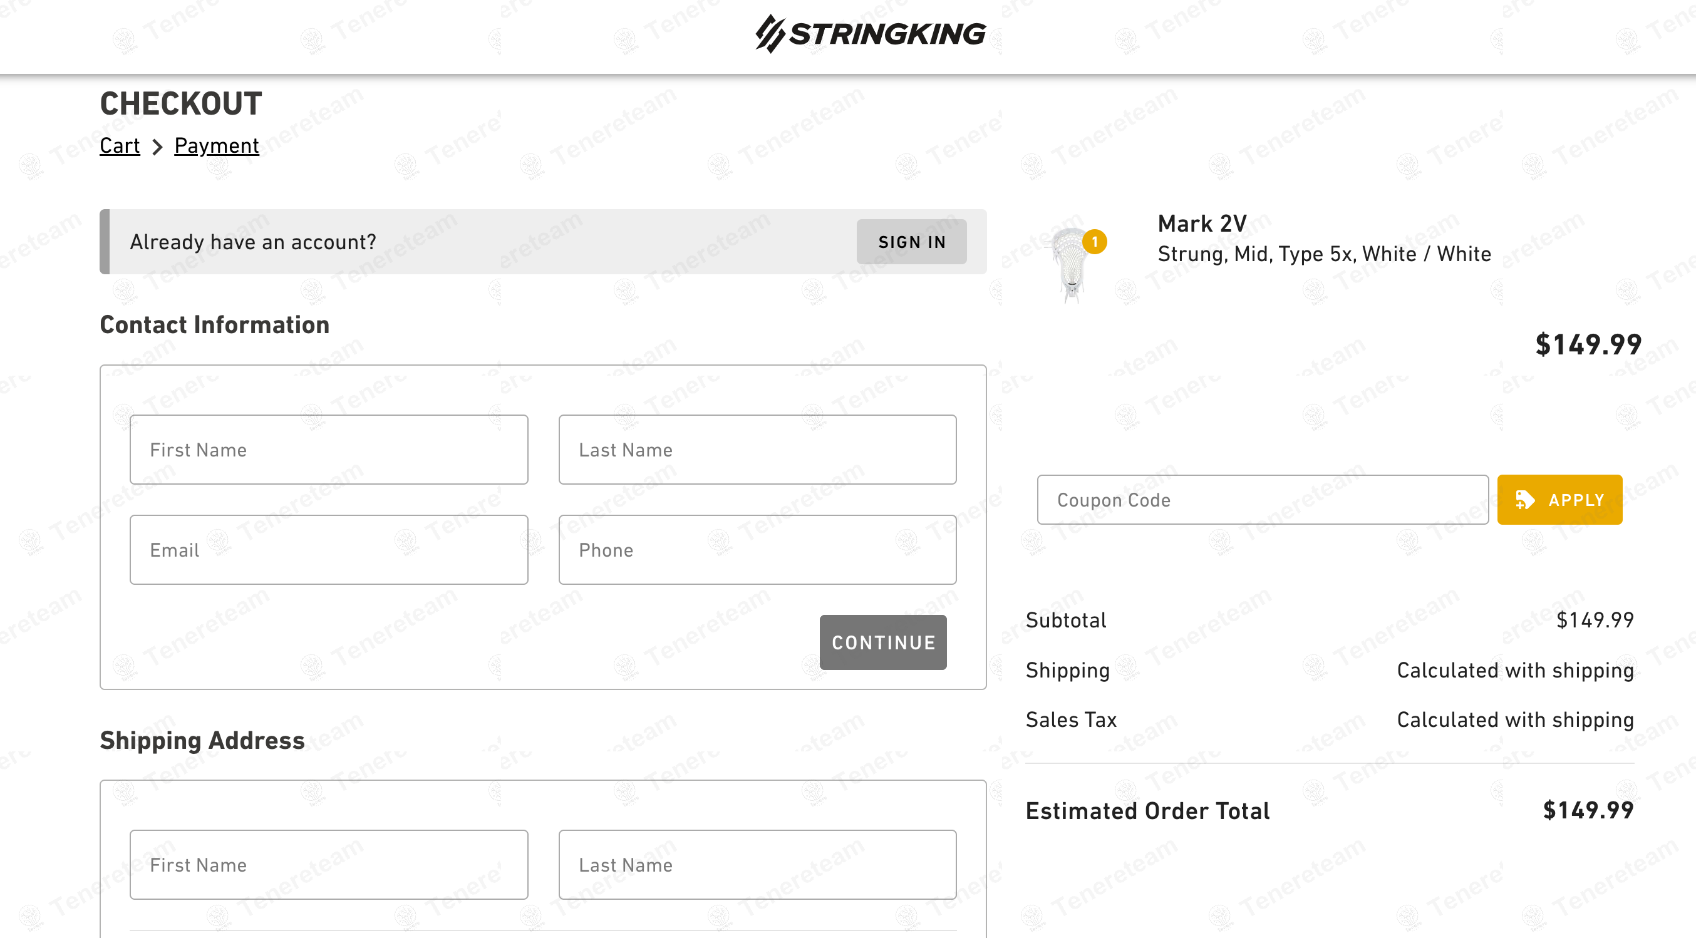The height and width of the screenshot is (938, 1696).
Task: Focus the contact First Name field
Action: click(x=329, y=450)
